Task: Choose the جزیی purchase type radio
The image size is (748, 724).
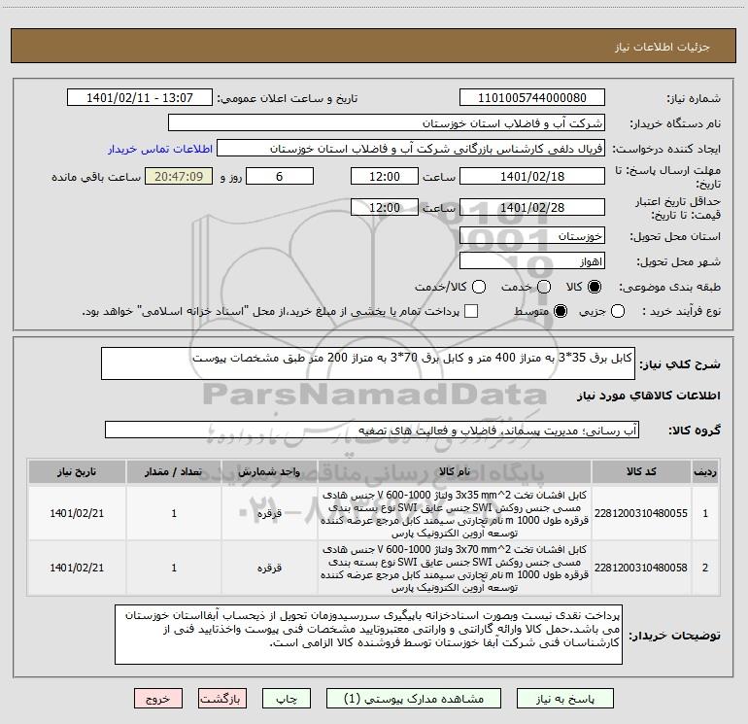Action: 618,311
